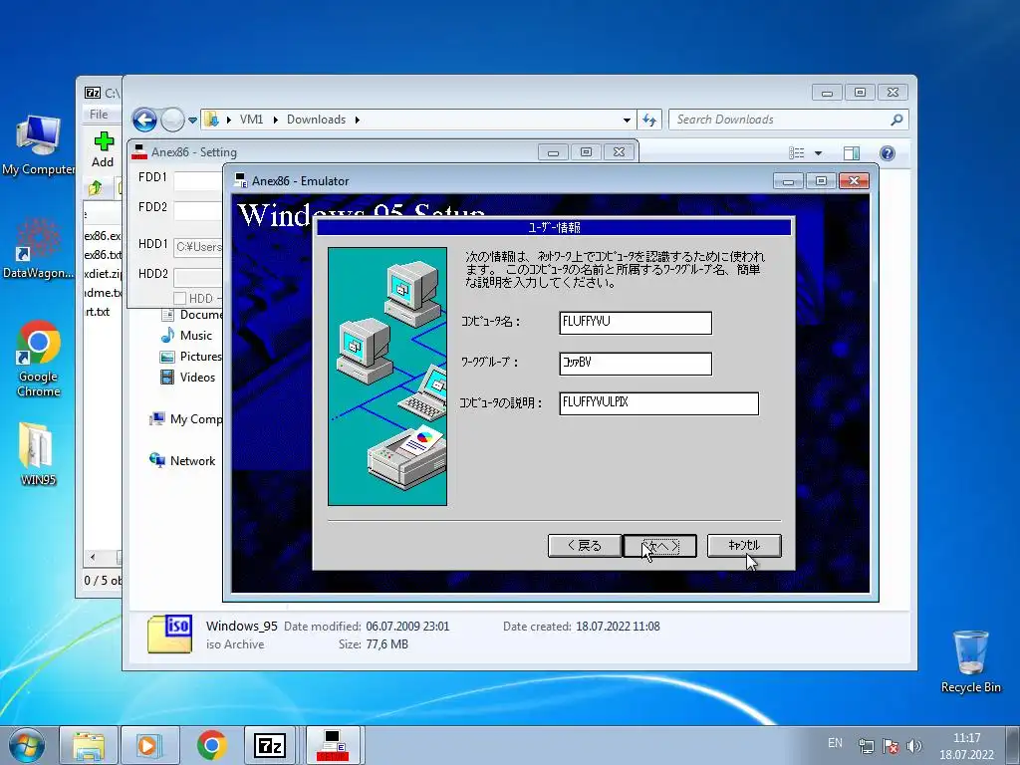
Task: Click the Downloads breadcrumb segment
Action: 316,120
